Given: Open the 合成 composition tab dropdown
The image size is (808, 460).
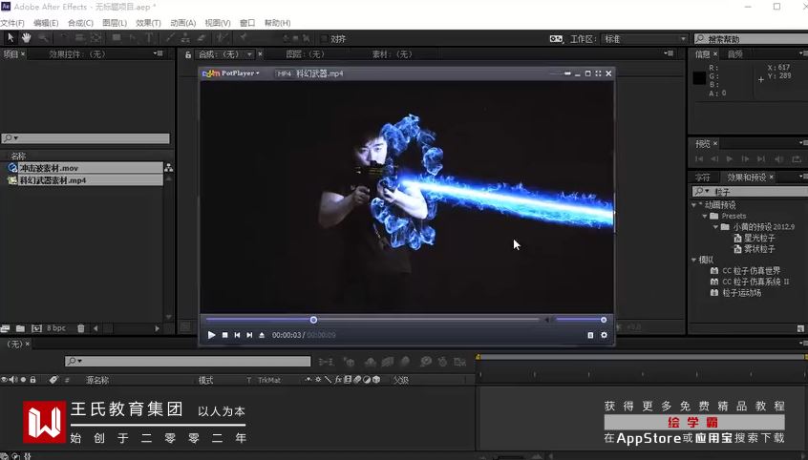Looking at the screenshot, I should [x=249, y=54].
